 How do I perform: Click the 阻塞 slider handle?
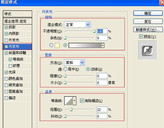pos(65,76)
